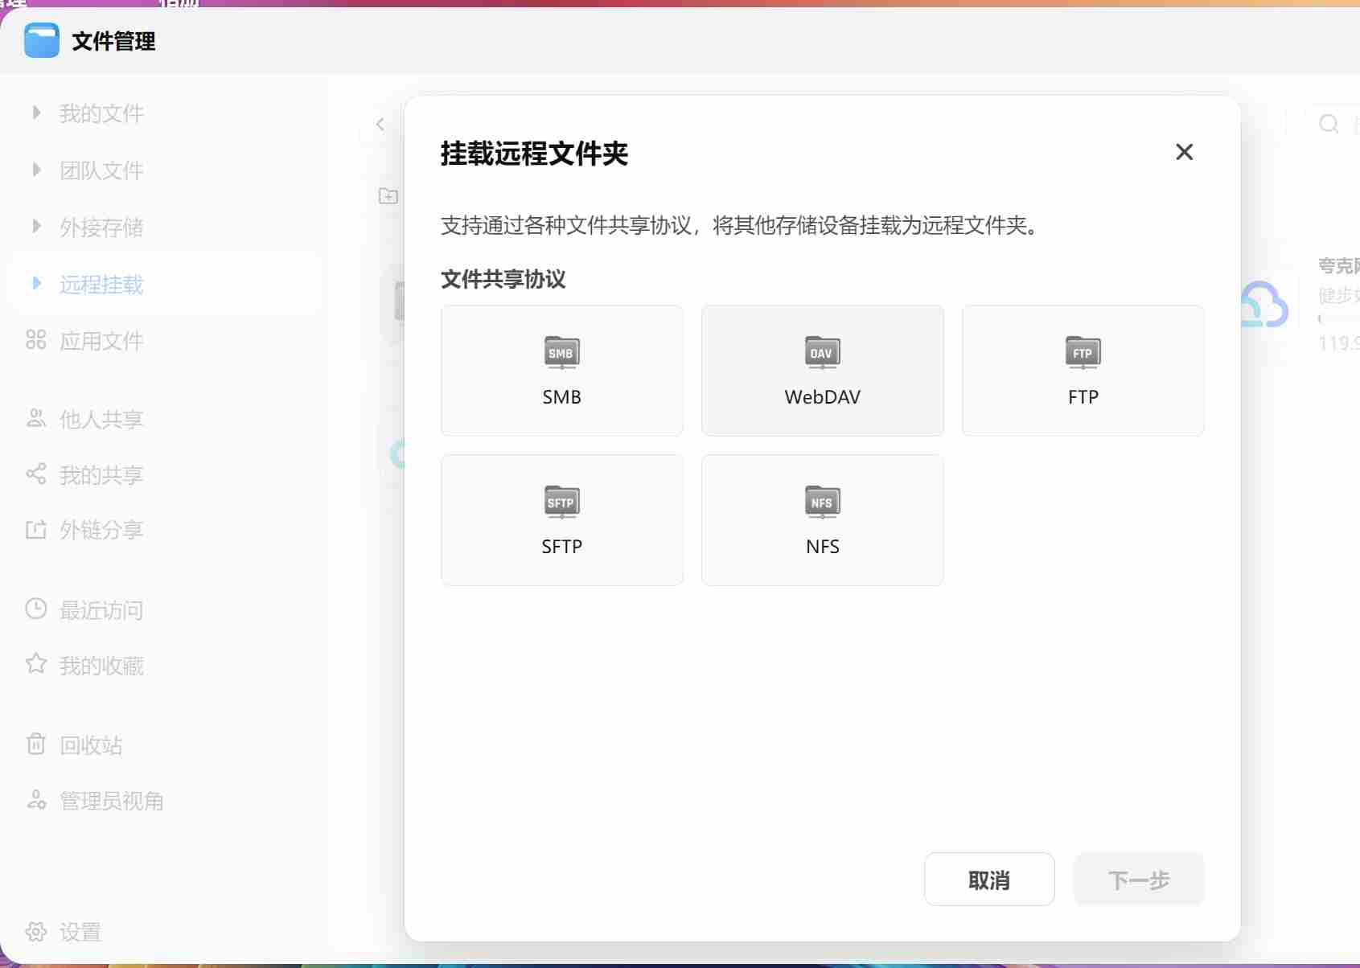Click the 管理员视角 user icon
The height and width of the screenshot is (968, 1360).
click(36, 799)
